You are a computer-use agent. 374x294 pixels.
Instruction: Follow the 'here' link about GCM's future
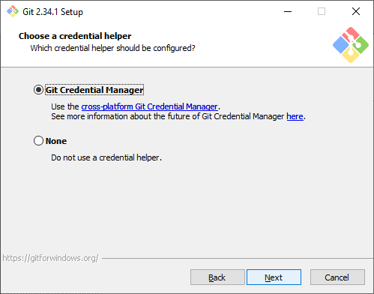(295, 116)
